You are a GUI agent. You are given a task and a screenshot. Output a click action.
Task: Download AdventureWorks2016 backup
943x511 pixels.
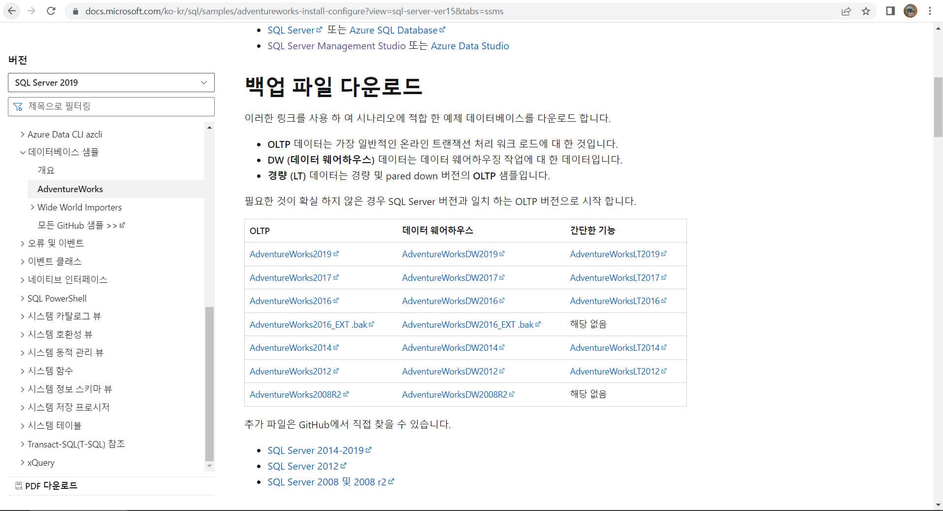[x=294, y=301]
